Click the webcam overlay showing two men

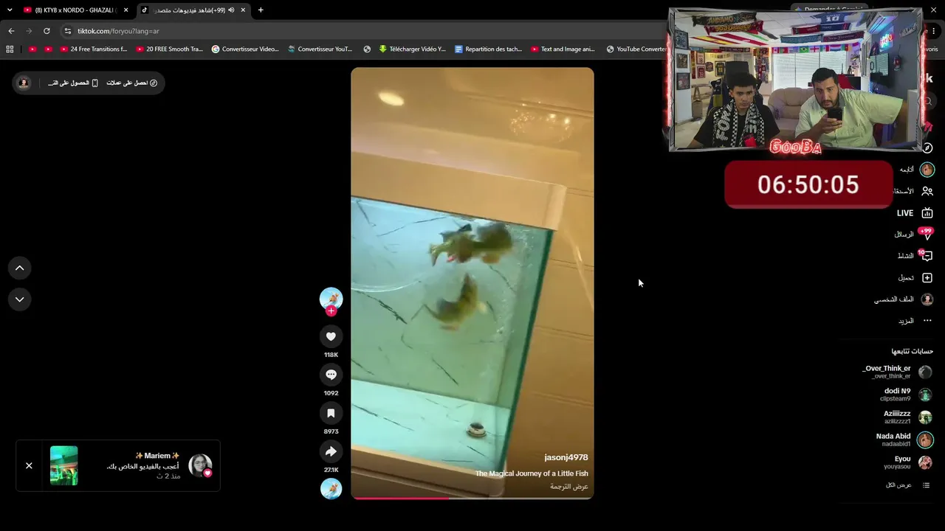pos(795,80)
